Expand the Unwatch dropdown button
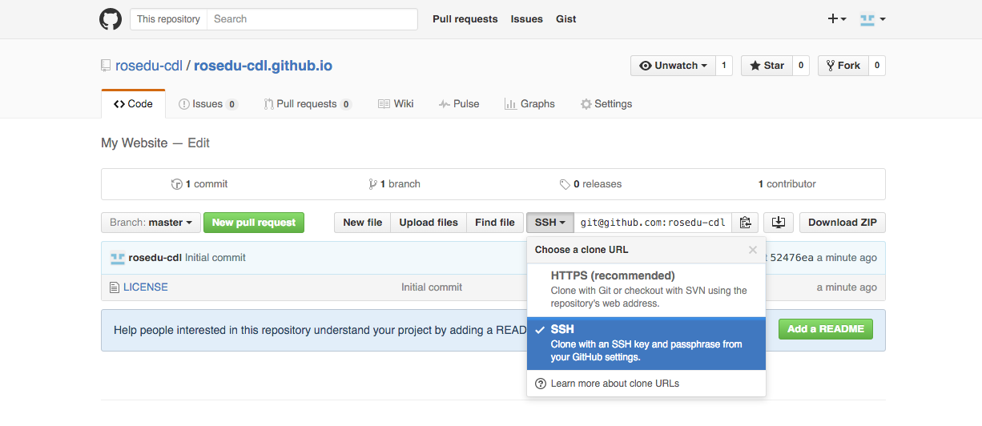This screenshot has height=426, width=982. click(673, 66)
